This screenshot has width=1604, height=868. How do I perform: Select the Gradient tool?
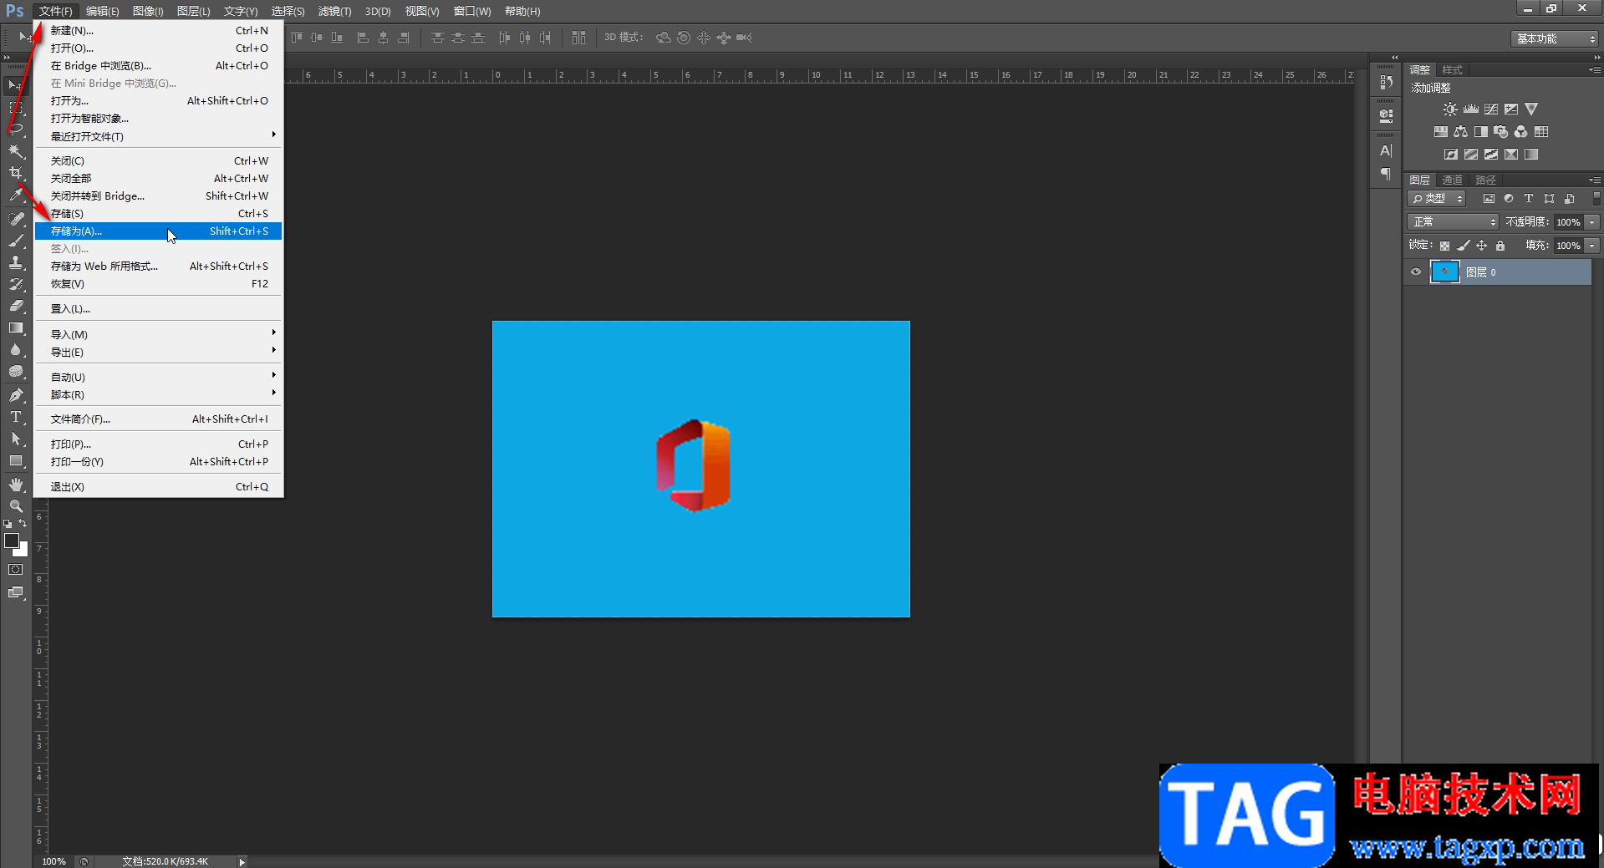click(15, 327)
